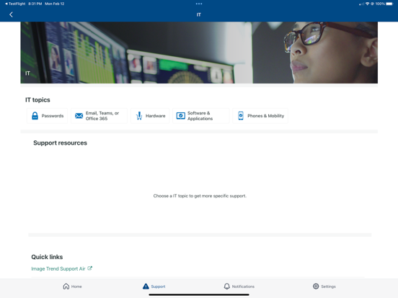Screen dimensions: 398x298
Task: Click 'Choose a IT topic' hint text
Action: pyautogui.click(x=200, y=196)
